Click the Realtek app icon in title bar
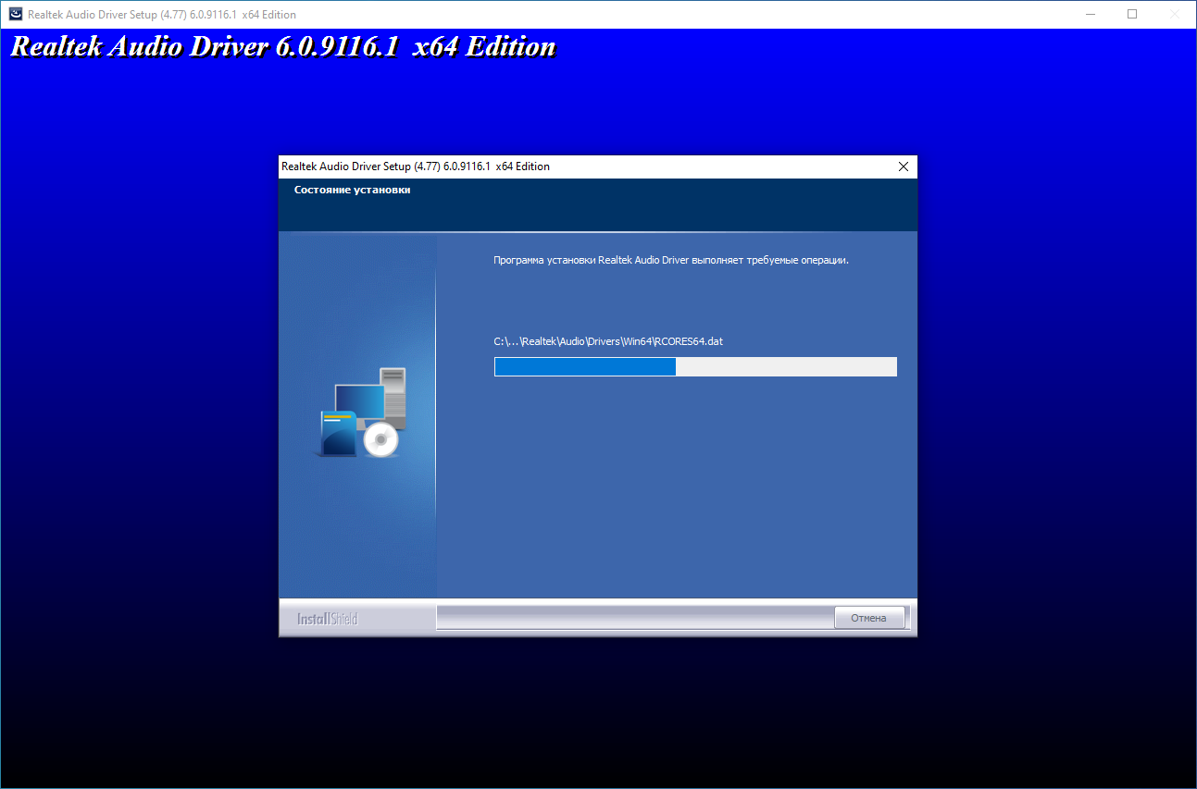 (15, 15)
